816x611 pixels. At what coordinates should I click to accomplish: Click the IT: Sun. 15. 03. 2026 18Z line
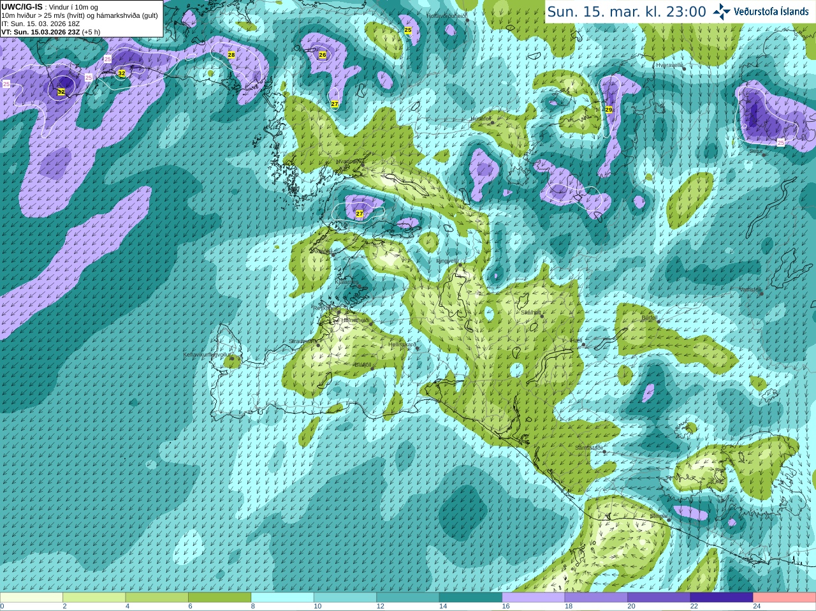tap(40, 24)
